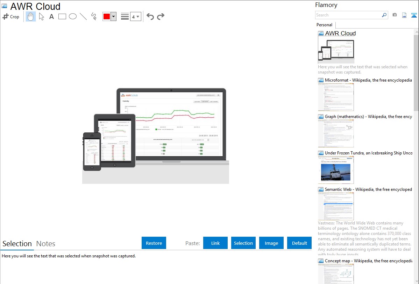Click icon beside Microformat snapshot title
Viewport: 419px width, 284px height.
321,80
